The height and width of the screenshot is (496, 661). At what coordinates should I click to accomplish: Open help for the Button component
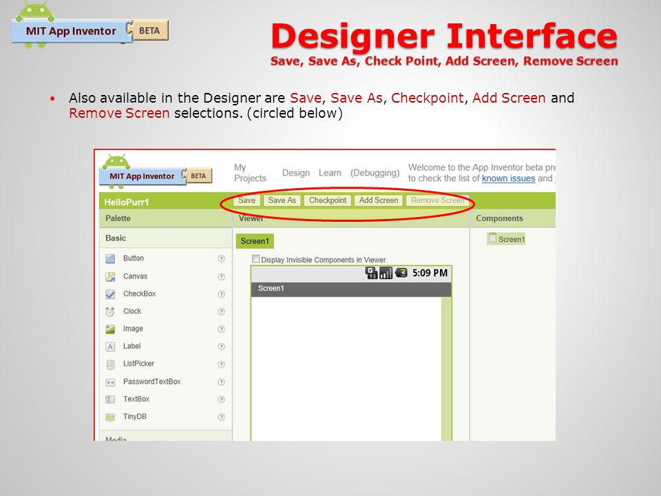click(221, 258)
